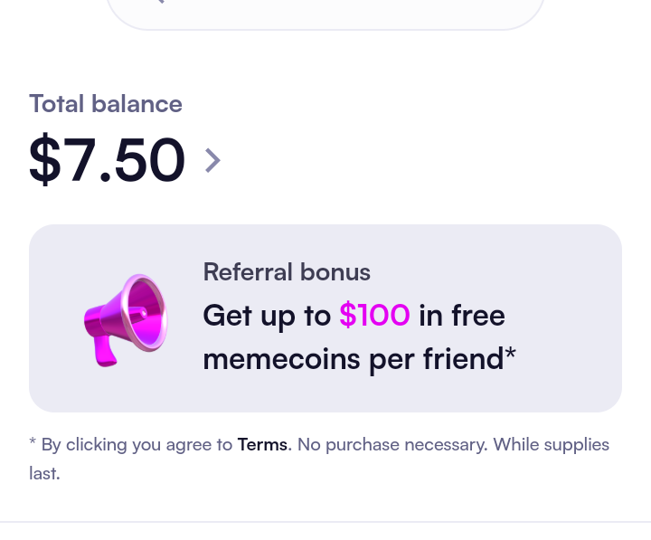Click the partially visible search magnifier icon

coord(160,2)
